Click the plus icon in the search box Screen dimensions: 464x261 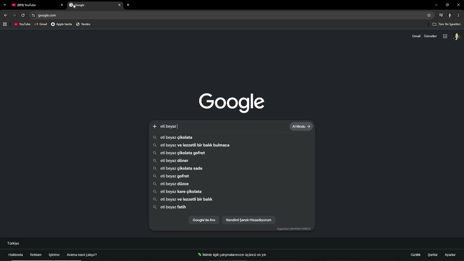tap(154, 127)
